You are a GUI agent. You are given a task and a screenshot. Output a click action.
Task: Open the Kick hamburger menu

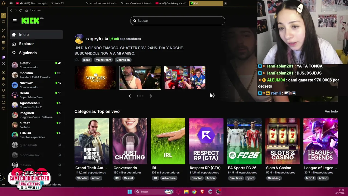(x=15, y=21)
